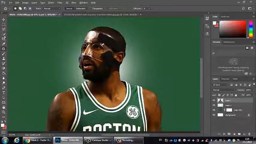Open the Patch mode Normal dropdown
Viewport: 256px width, 144px height.
tap(52, 8)
